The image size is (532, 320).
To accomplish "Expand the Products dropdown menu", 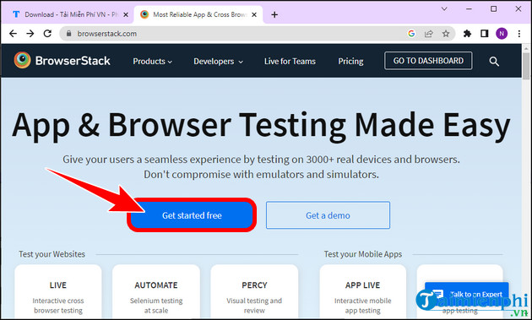I will [153, 62].
